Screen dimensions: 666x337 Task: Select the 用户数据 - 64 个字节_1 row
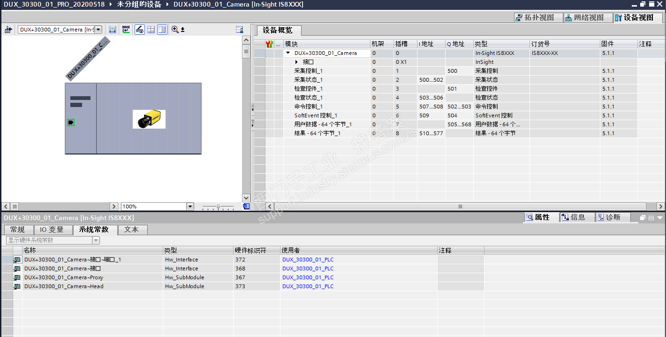[460, 124]
